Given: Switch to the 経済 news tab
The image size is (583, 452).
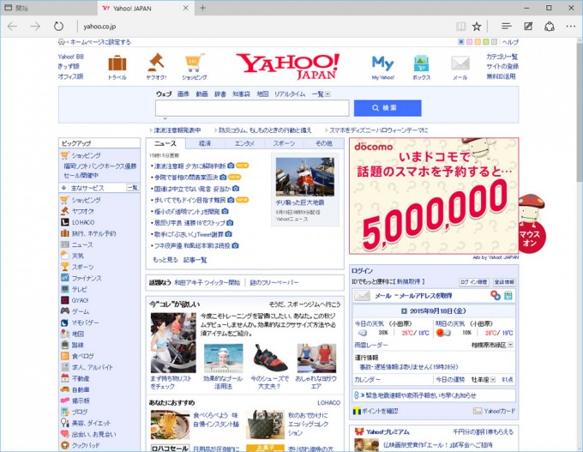Looking at the screenshot, I should click(x=205, y=143).
